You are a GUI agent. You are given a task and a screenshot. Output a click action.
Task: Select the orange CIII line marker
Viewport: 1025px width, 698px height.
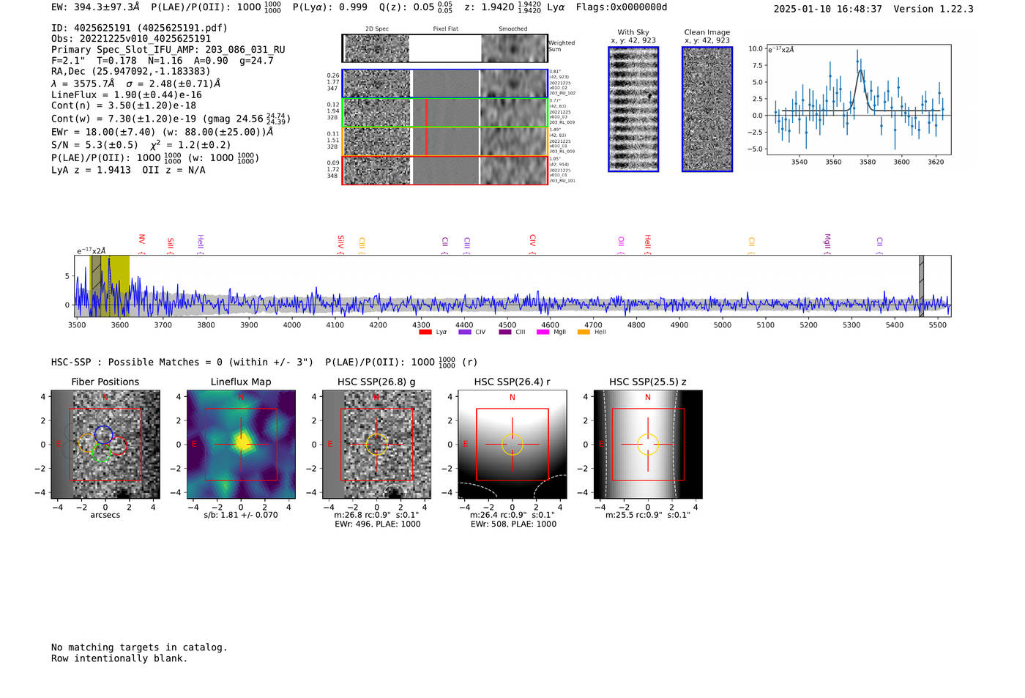coord(362,245)
